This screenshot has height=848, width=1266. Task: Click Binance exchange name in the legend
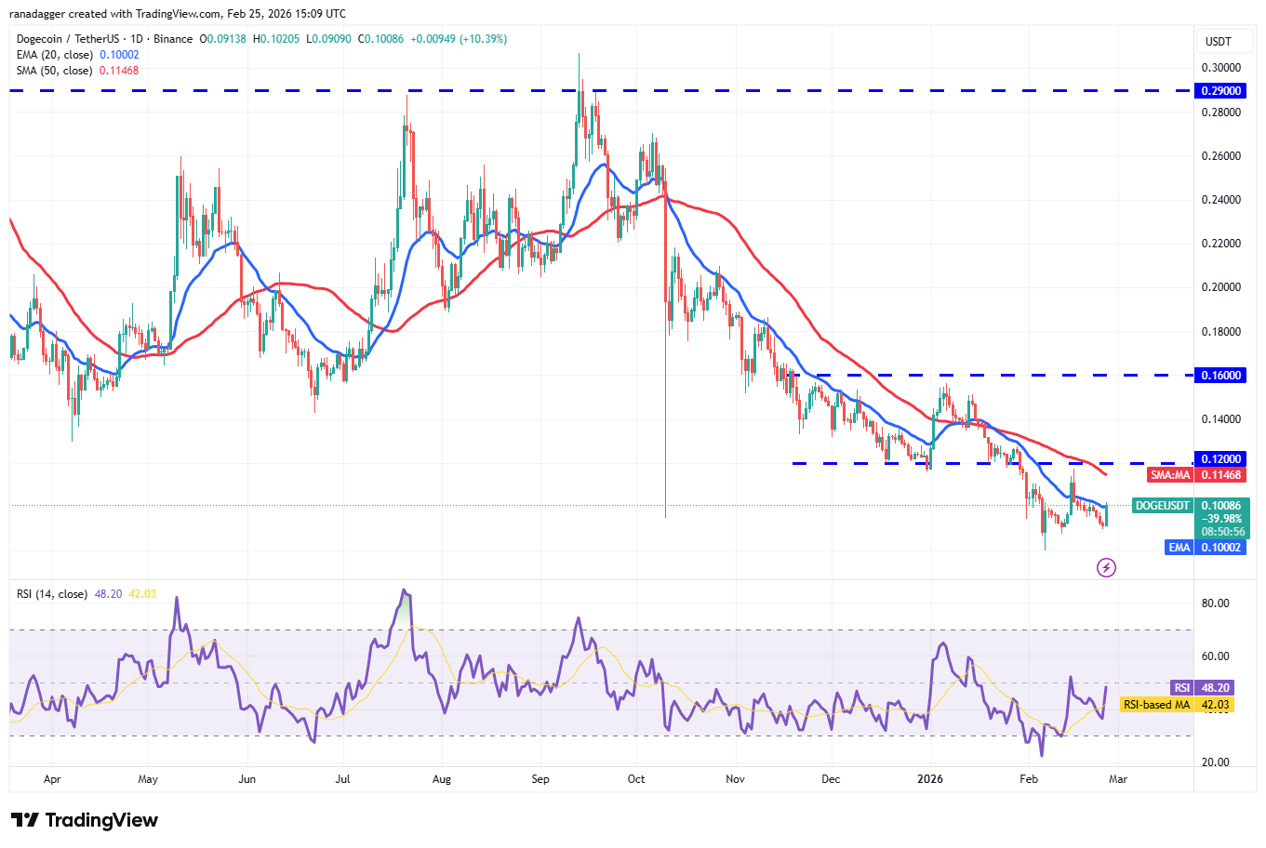172,40
